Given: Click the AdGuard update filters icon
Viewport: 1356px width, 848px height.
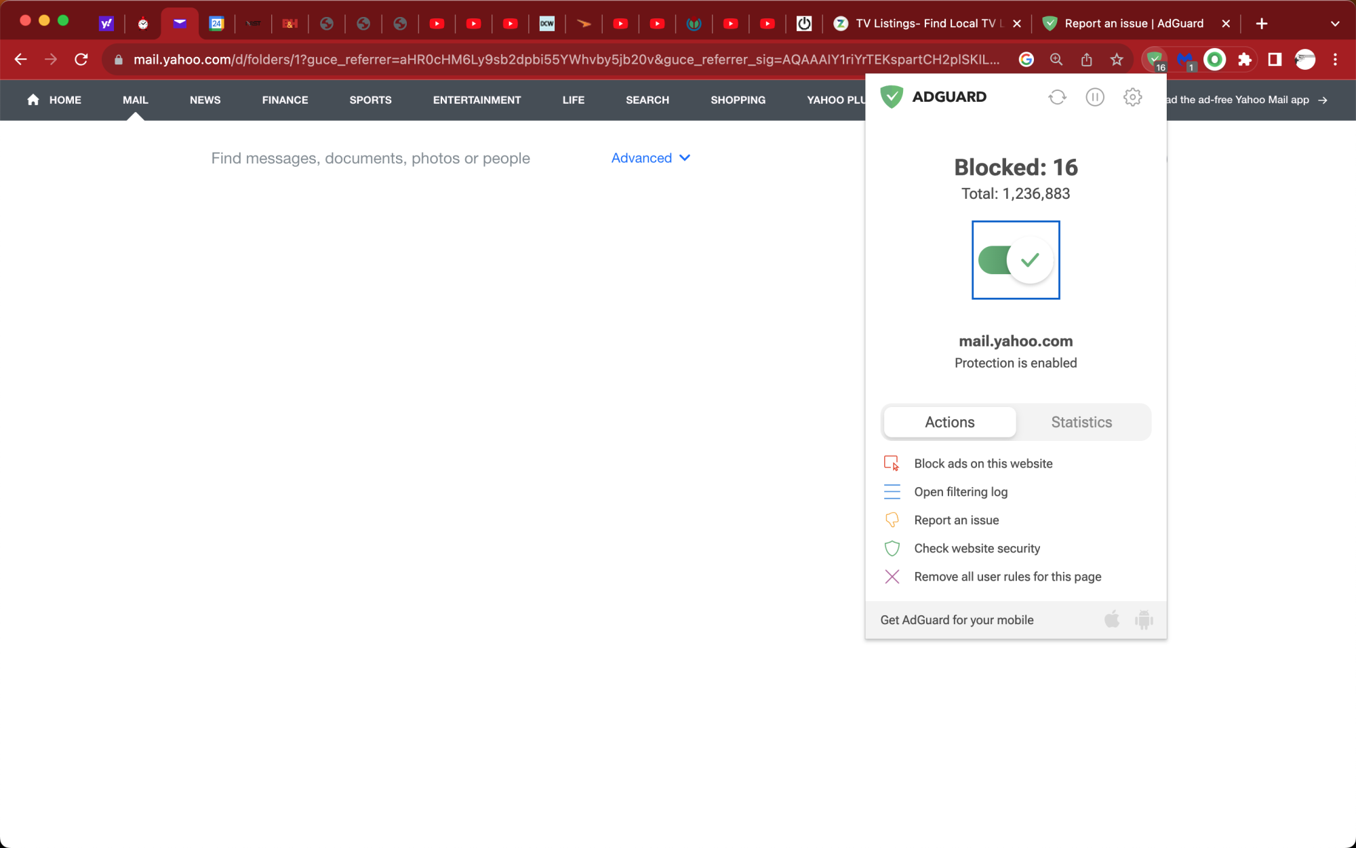Looking at the screenshot, I should click(1057, 97).
